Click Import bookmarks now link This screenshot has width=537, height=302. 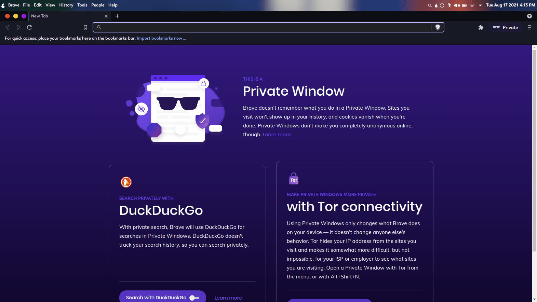click(161, 38)
